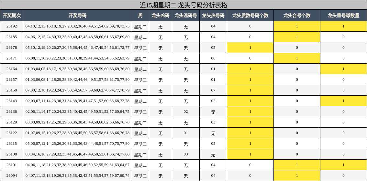Click yellow 龙头合号个数 cell in row 26101

tap(297, 165)
